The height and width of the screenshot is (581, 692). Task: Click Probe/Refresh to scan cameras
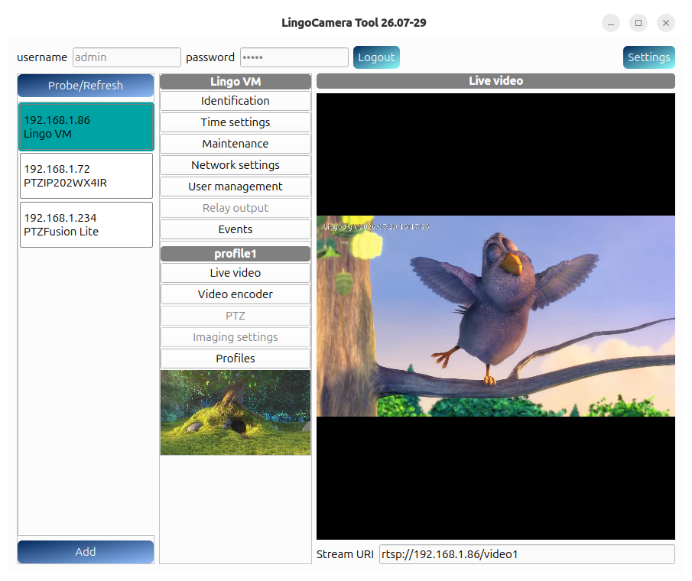[x=86, y=85]
